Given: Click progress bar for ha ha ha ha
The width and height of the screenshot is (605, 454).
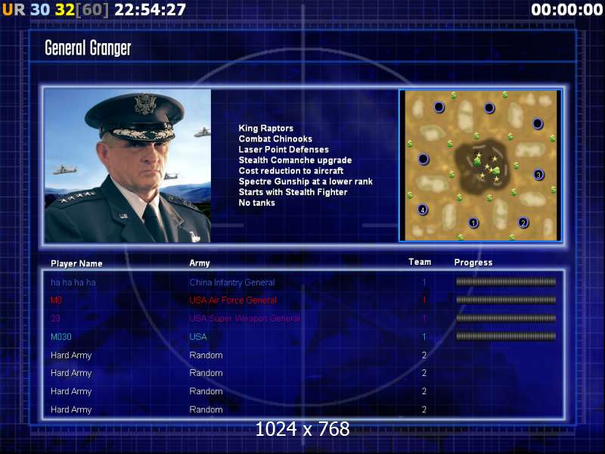Looking at the screenshot, I should point(506,281).
